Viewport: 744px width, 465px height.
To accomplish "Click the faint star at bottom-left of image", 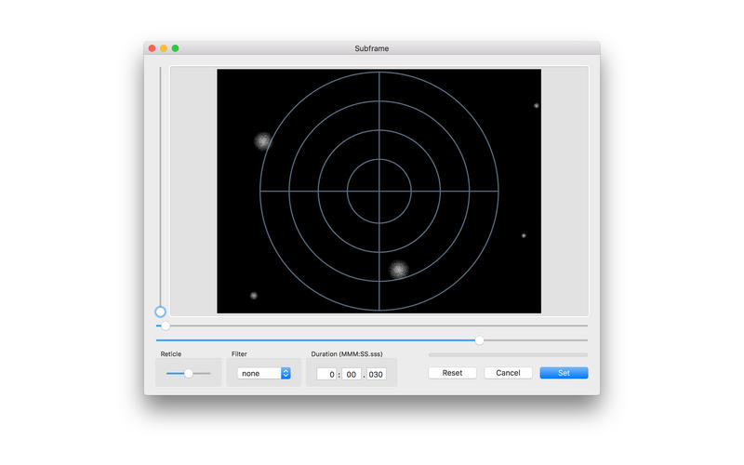I will coord(253,296).
